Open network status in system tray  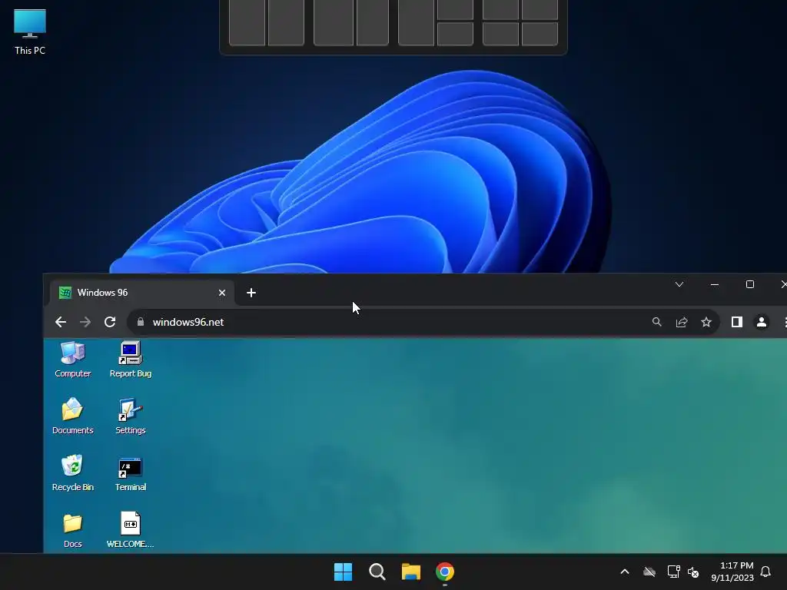673,572
